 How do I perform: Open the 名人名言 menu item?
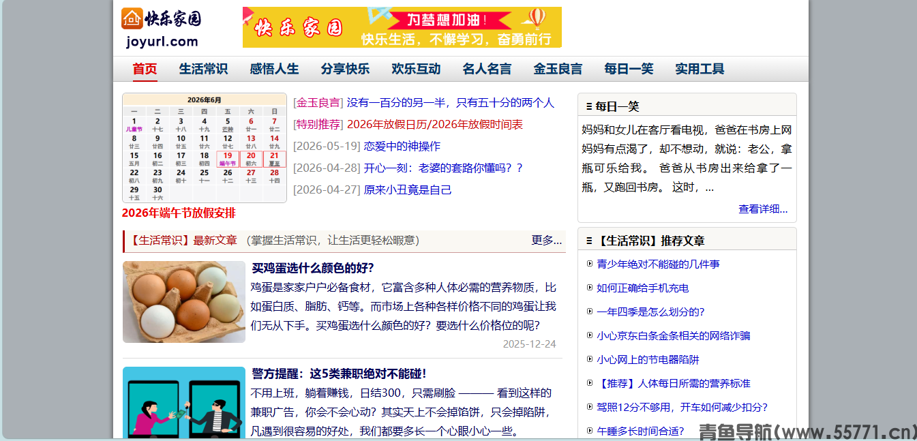(x=487, y=69)
